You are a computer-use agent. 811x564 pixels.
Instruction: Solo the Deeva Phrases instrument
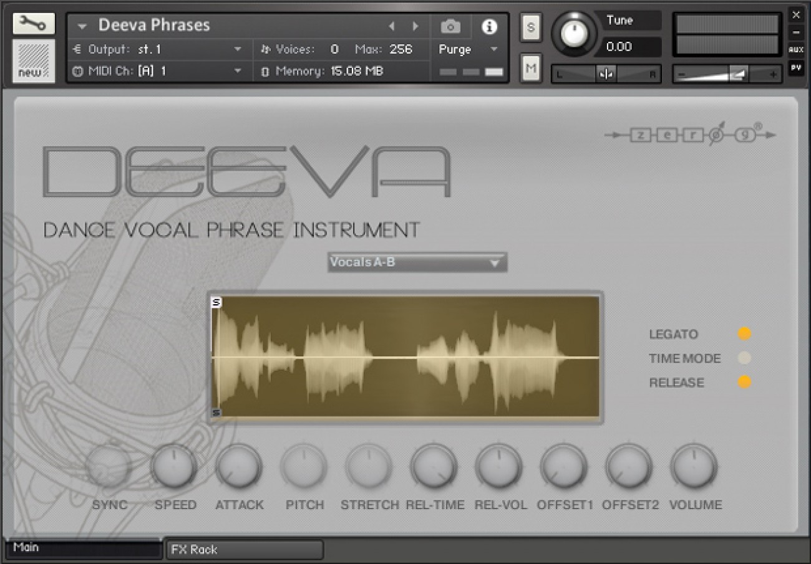pyautogui.click(x=530, y=27)
